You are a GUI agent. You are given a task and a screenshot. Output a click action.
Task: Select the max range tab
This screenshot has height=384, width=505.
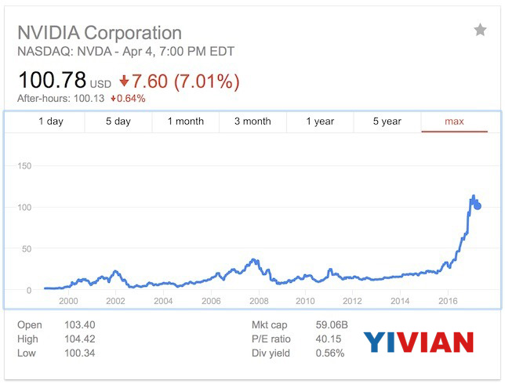point(454,121)
